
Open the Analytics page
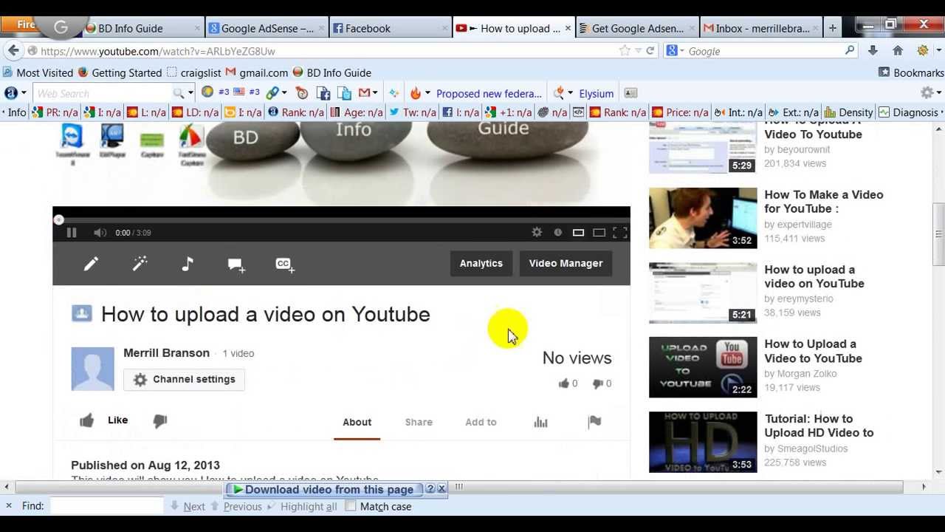pos(481,263)
